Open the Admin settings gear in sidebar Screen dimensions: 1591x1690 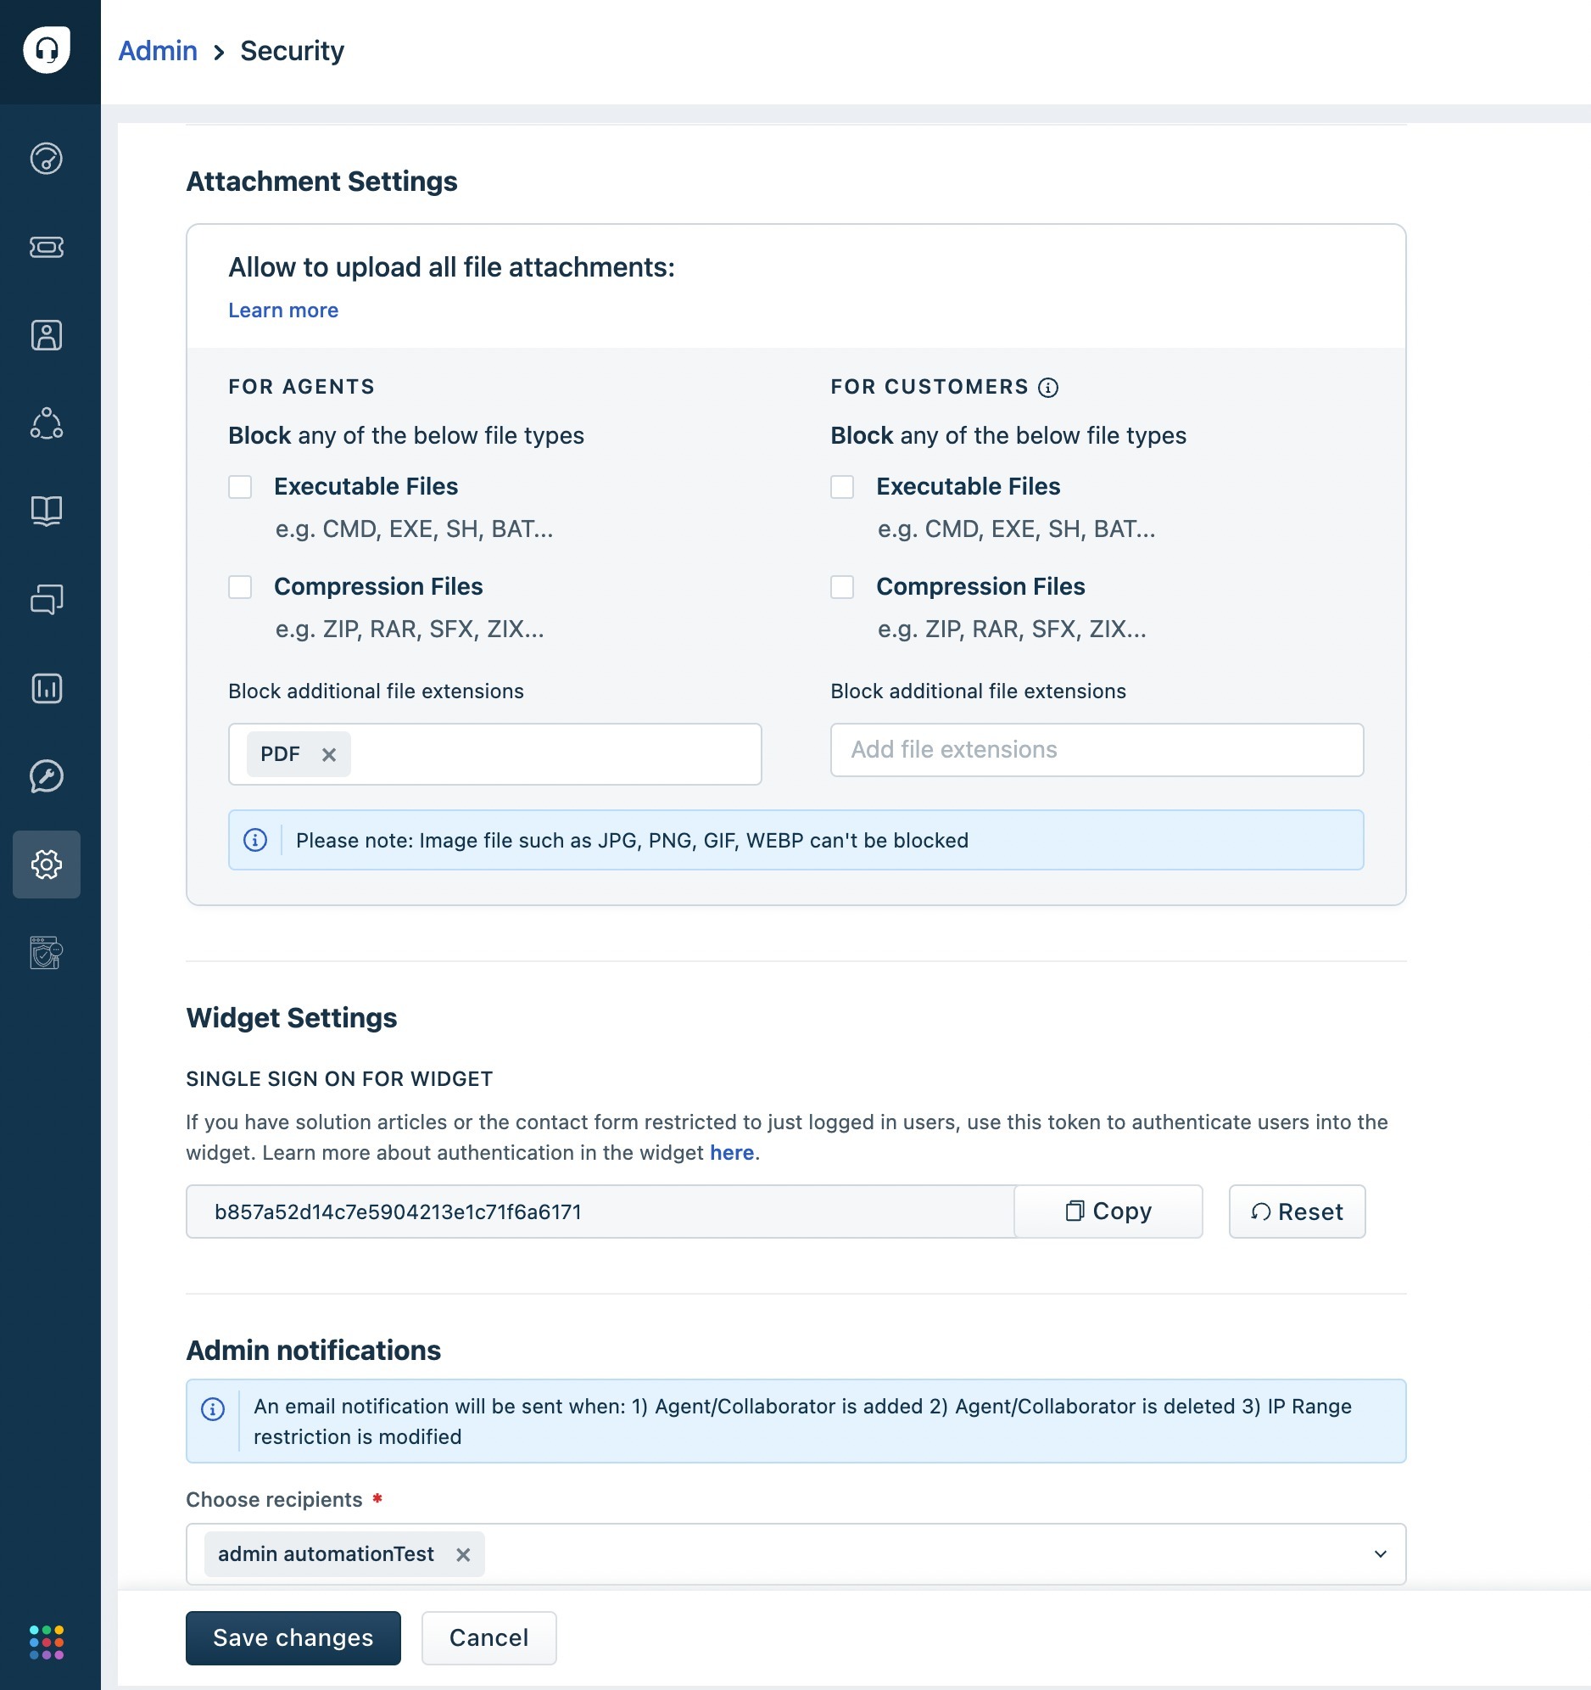[x=47, y=865]
